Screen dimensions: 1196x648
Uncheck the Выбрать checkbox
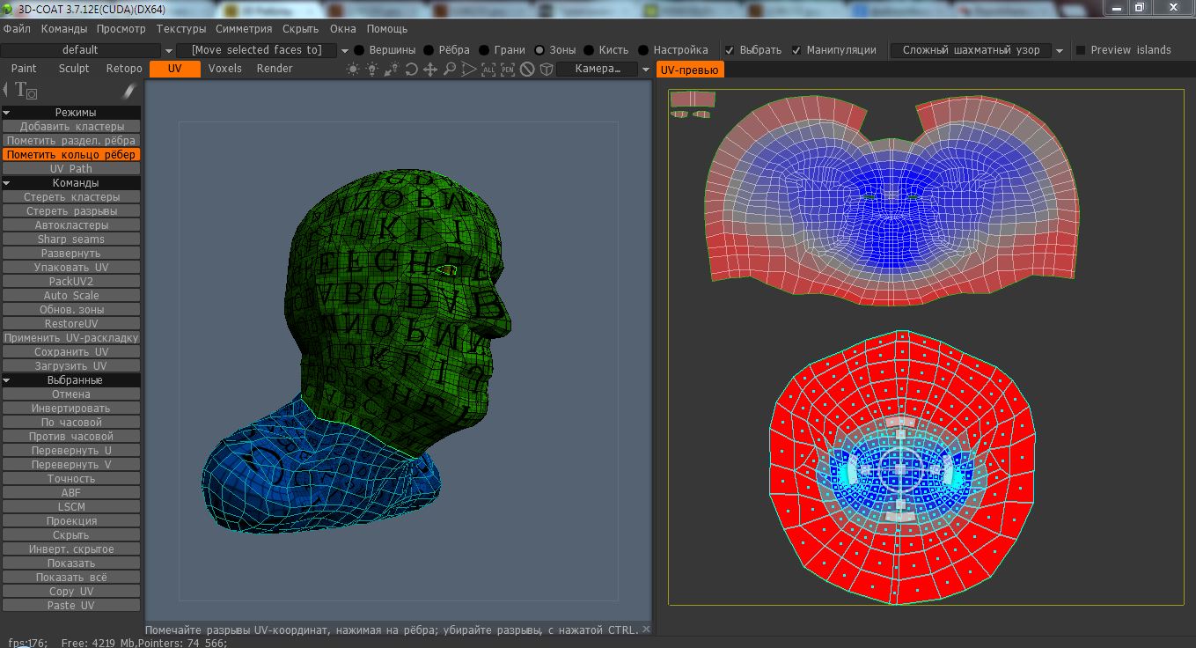(729, 50)
